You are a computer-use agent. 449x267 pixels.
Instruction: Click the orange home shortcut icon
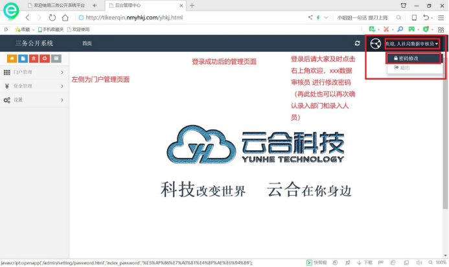(12, 58)
